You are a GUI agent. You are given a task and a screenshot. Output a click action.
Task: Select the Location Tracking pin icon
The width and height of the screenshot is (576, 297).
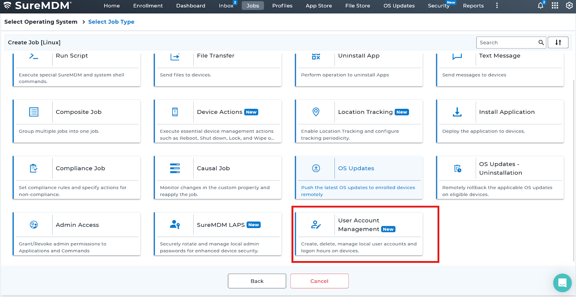(x=316, y=112)
